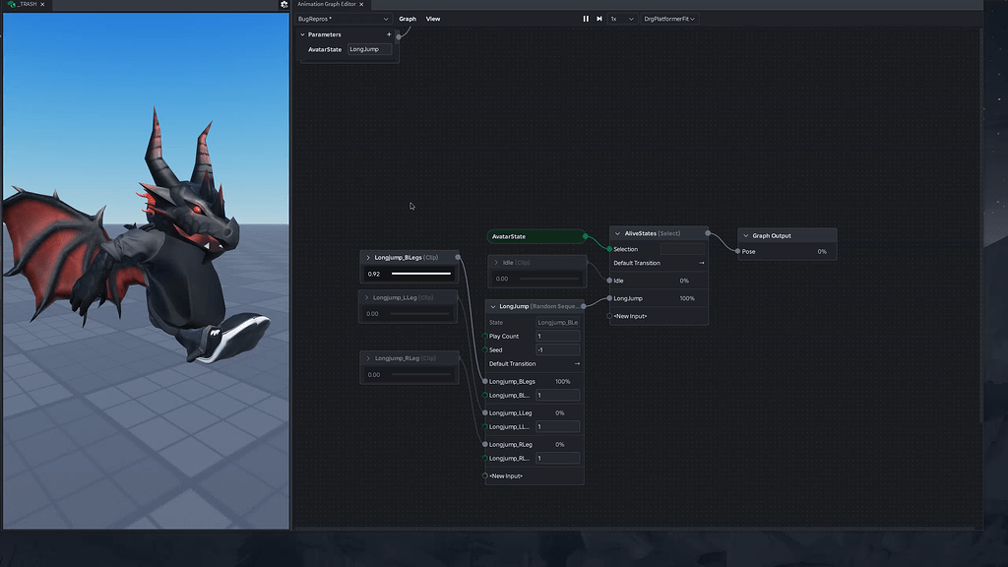
Task: Open AliveStates Default Transition arrow
Action: pos(701,263)
